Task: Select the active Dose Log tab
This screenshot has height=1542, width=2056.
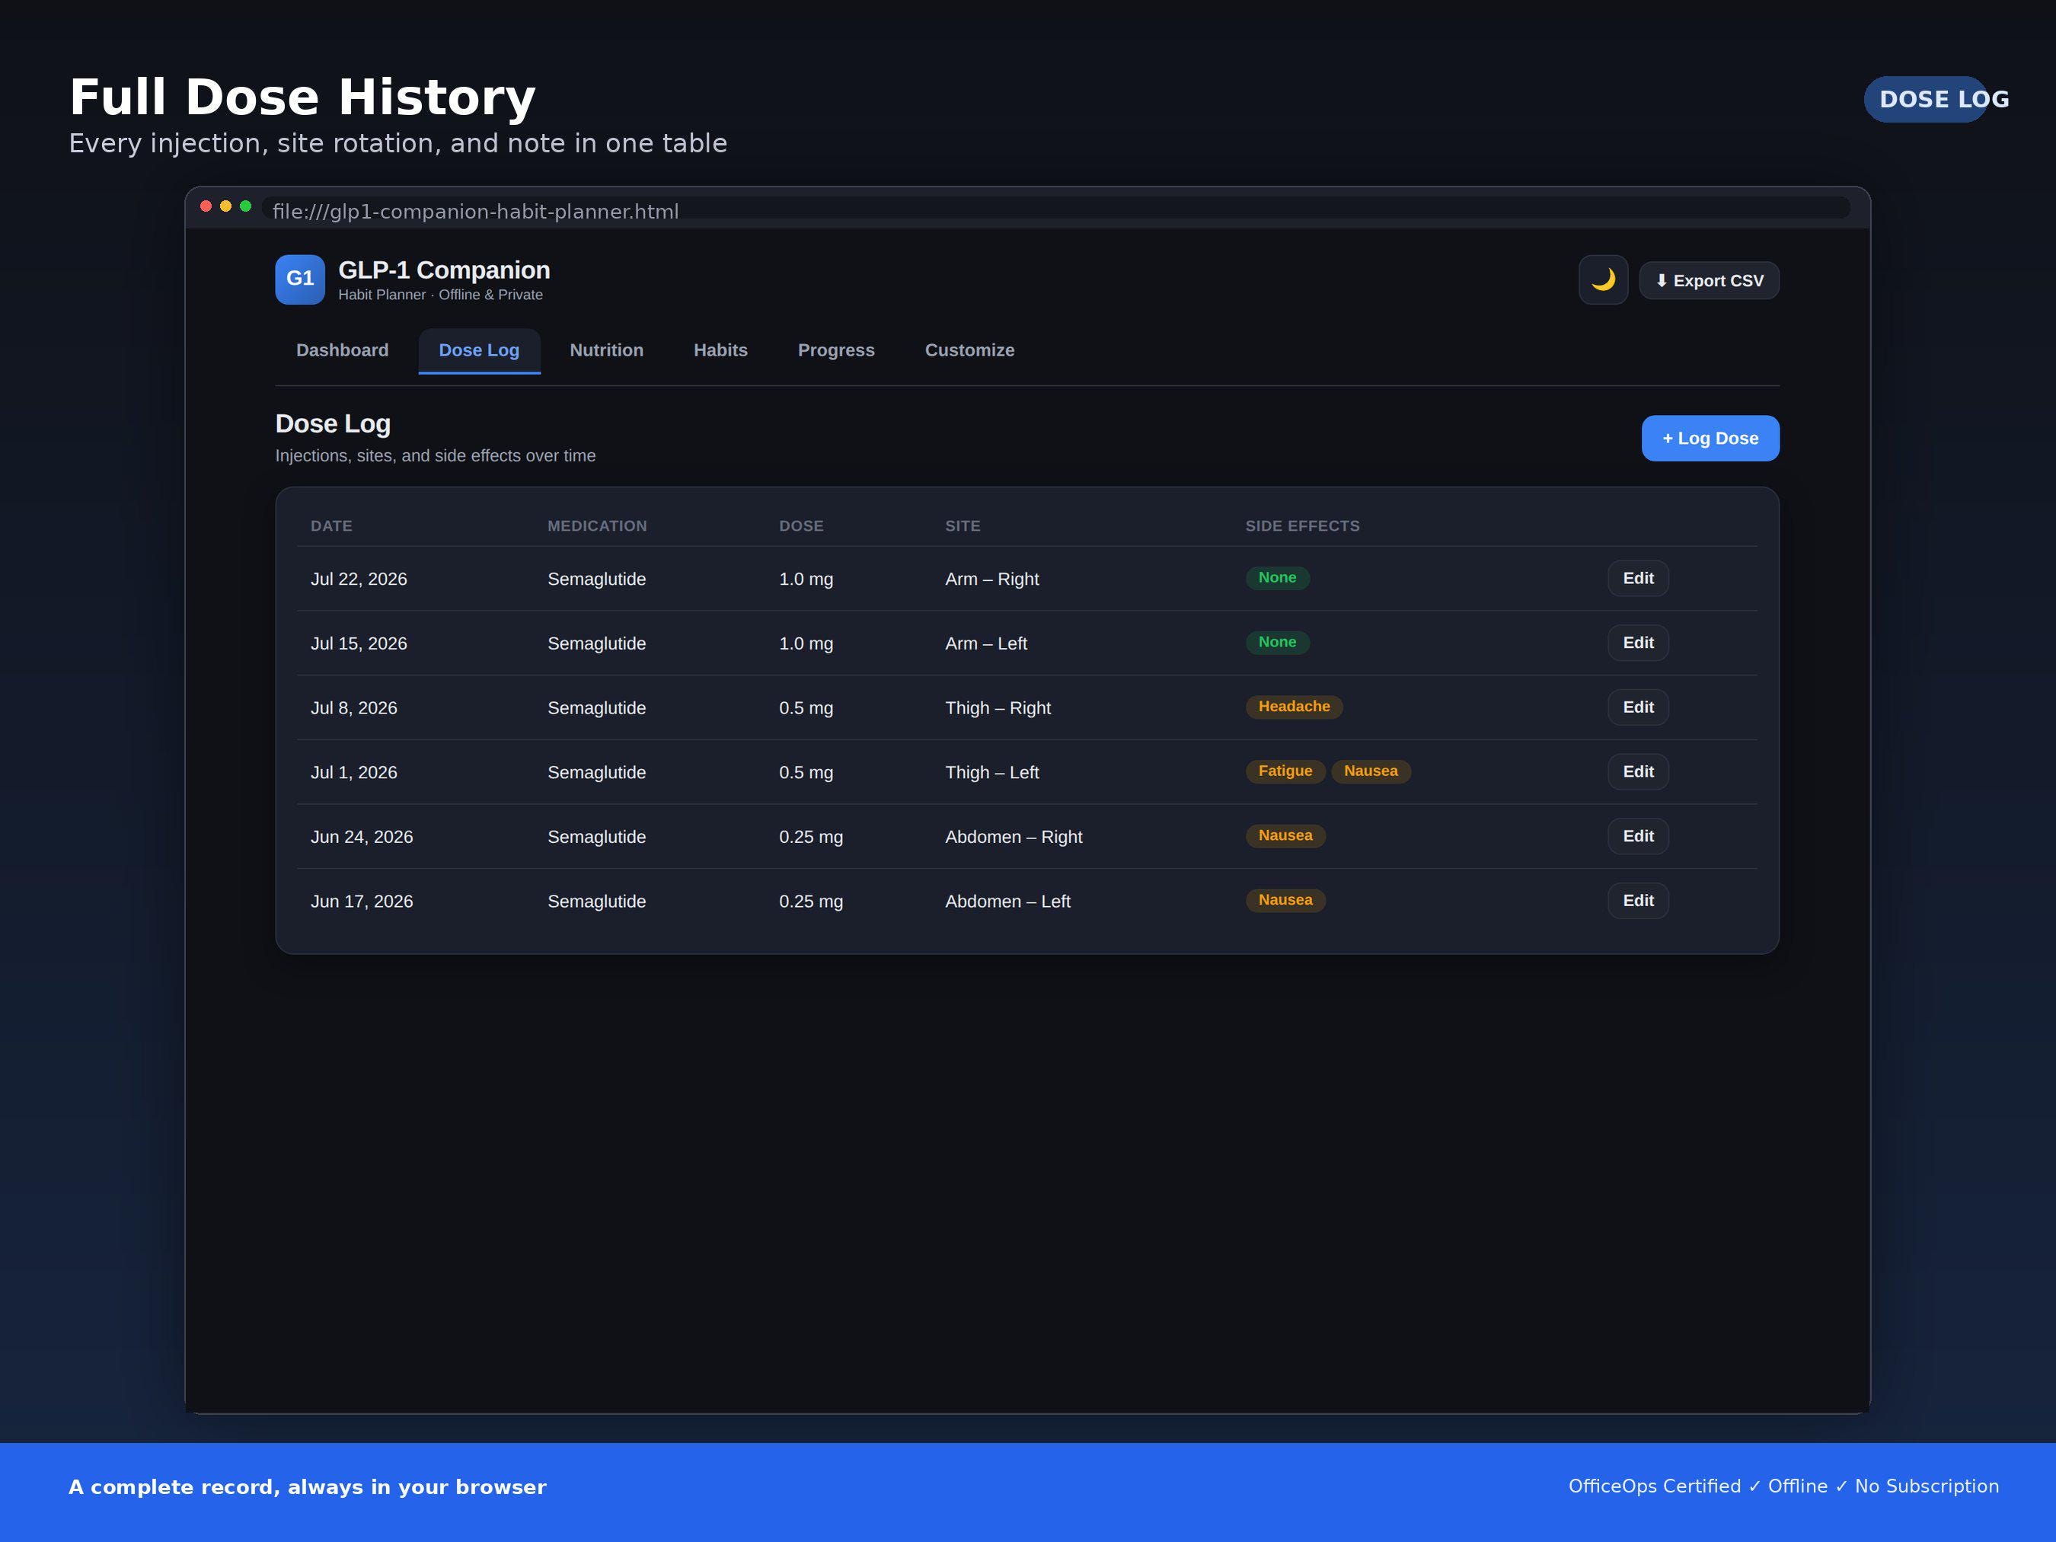Action: [479, 350]
